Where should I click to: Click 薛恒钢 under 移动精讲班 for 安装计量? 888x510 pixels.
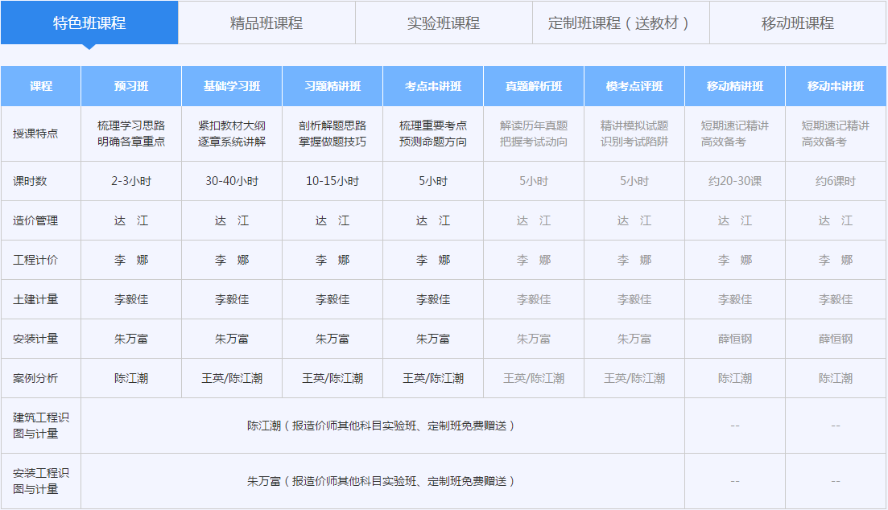735,339
